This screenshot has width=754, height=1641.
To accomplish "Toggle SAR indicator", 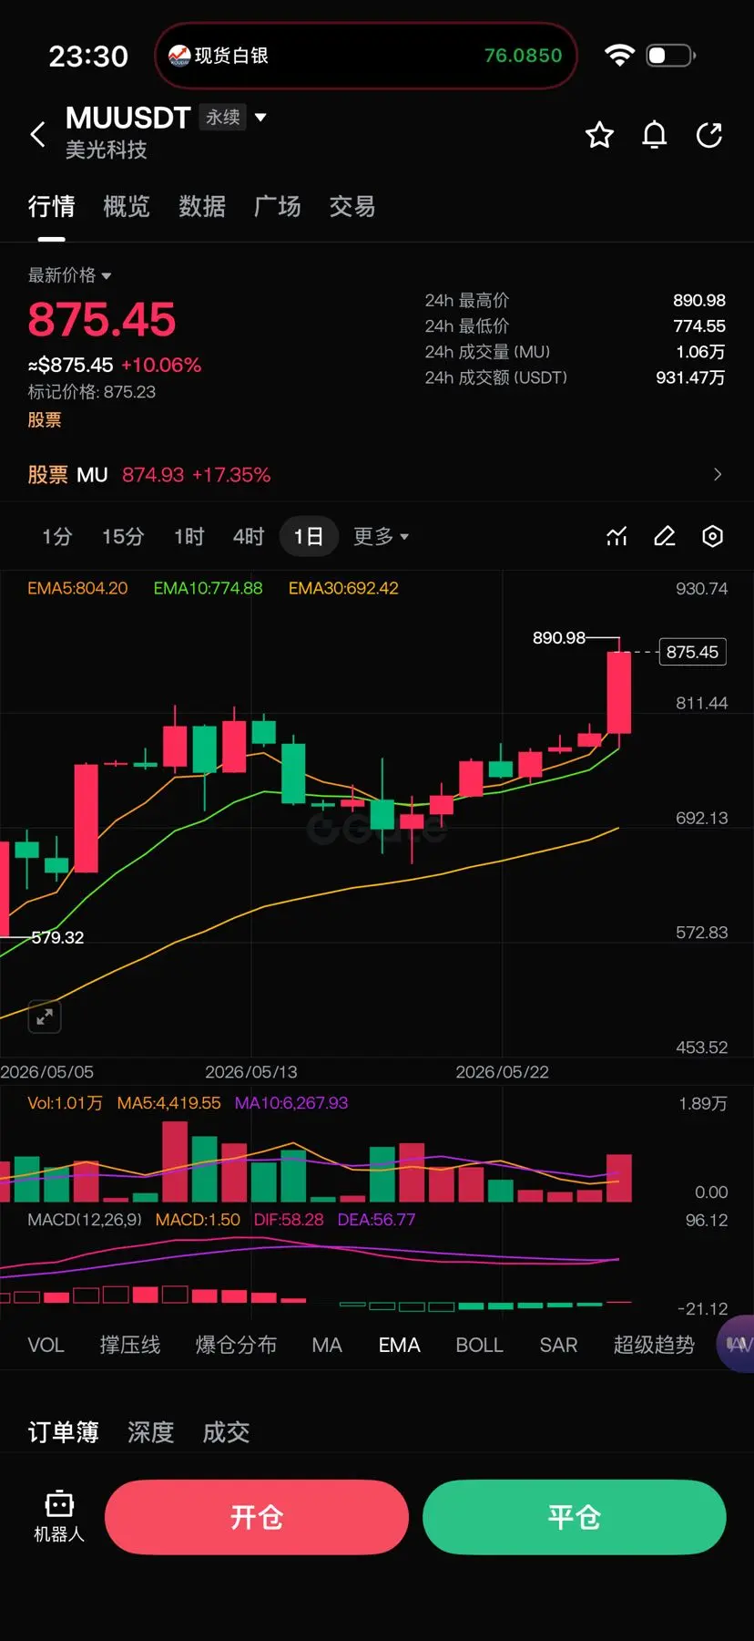I will tap(558, 1345).
